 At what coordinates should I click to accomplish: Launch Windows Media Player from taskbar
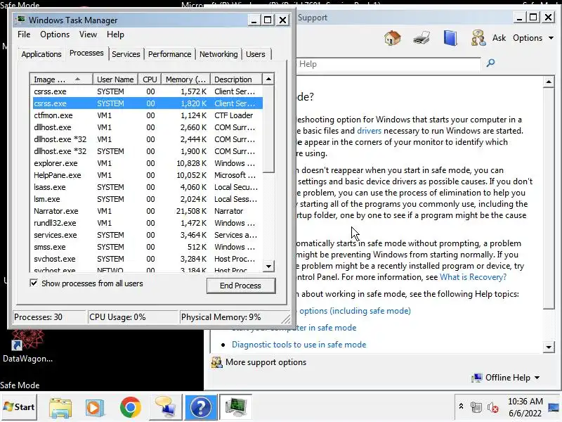95,407
